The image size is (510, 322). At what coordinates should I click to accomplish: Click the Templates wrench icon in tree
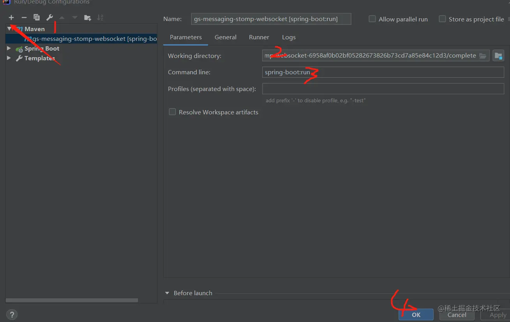pos(19,58)
